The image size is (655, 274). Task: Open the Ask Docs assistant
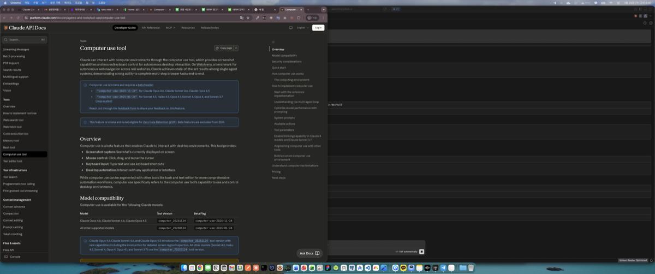310,253
